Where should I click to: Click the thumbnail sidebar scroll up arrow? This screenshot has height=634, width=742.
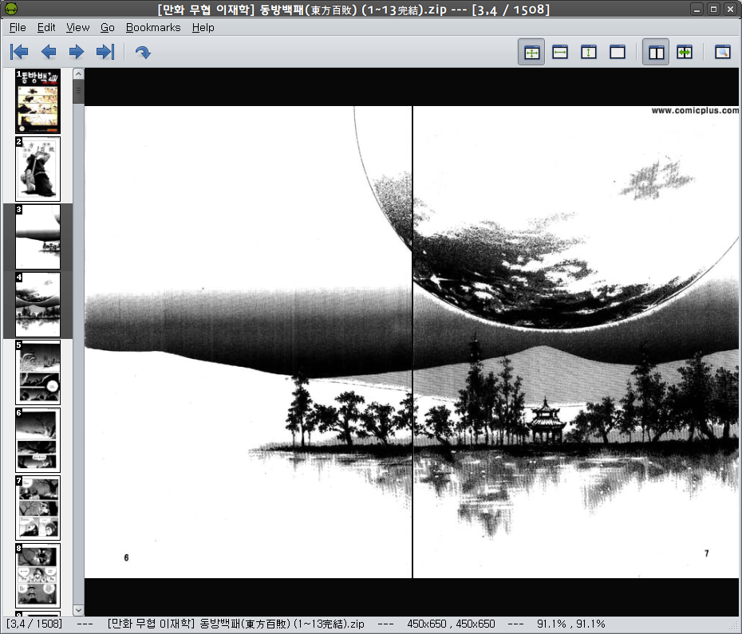[78, 74]
